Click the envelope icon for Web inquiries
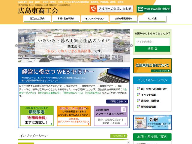The height and width of the screenshot is (144, 192). [x=140, y=9]
